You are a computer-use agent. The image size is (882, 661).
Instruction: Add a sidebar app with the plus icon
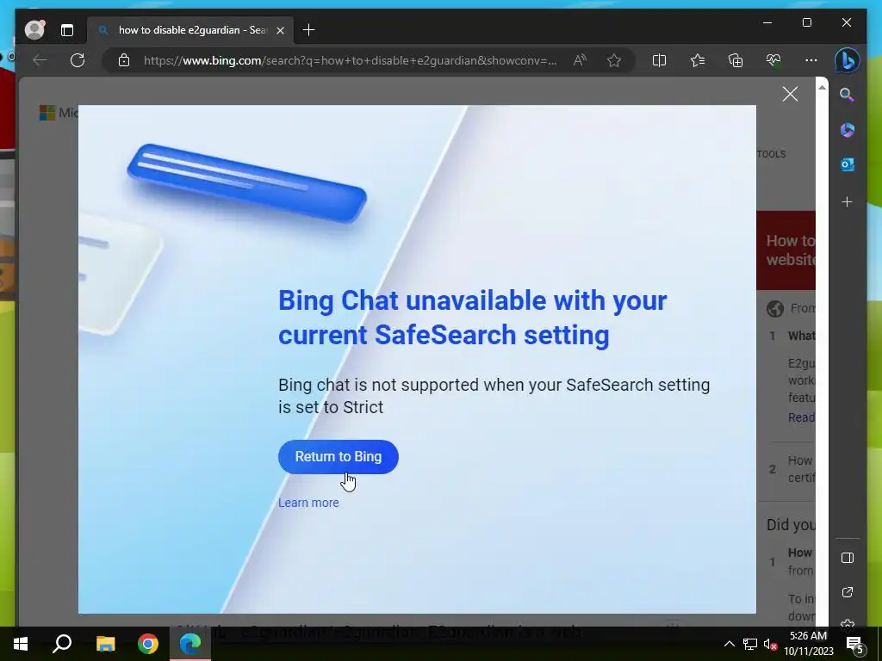[848, 201]
